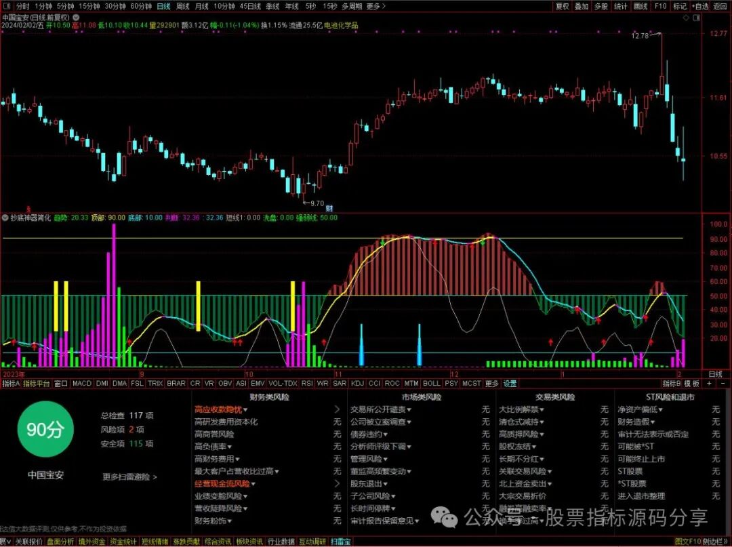This screenshot has width=732, height=547.
Task: Switch to the 5分钟 period
Action: (x=65, y=6)
